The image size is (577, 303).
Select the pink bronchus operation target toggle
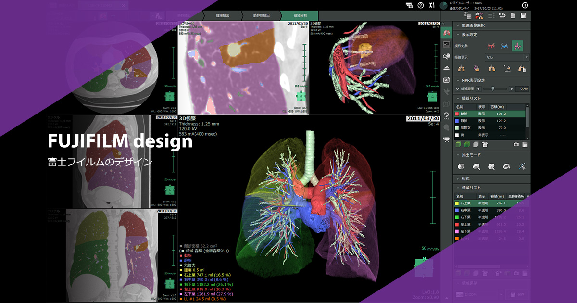(517, 46)
